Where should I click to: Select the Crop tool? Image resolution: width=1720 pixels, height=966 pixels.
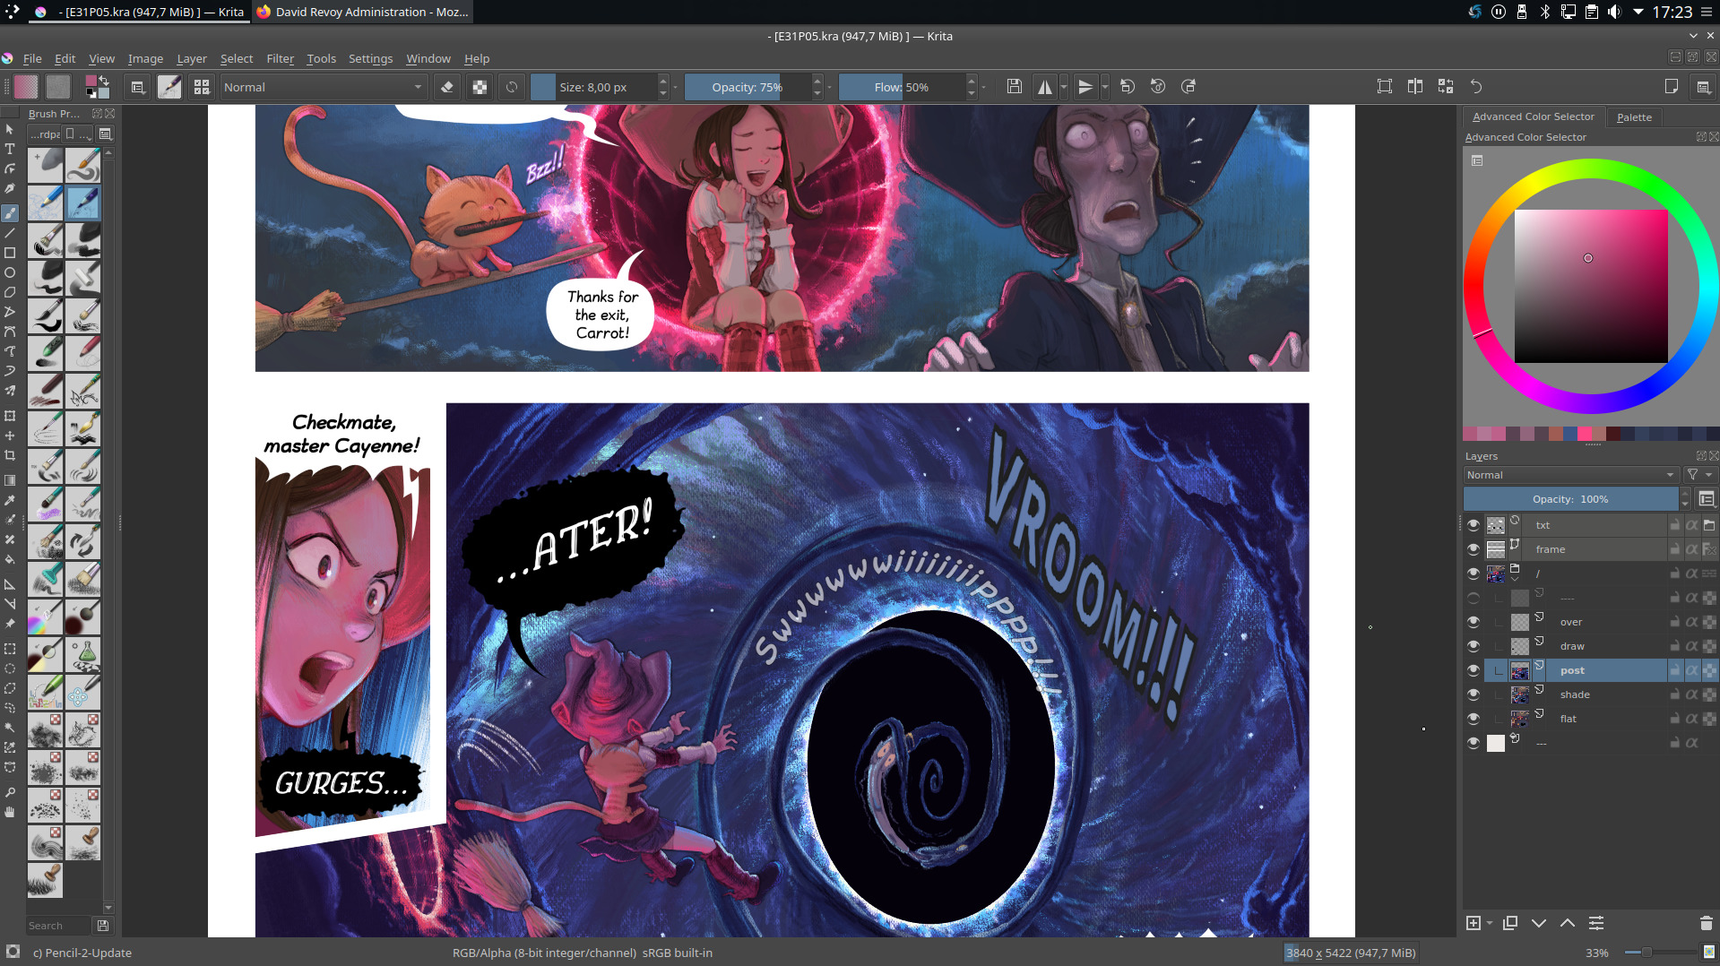pyautogui.click(x=10, y=455)
